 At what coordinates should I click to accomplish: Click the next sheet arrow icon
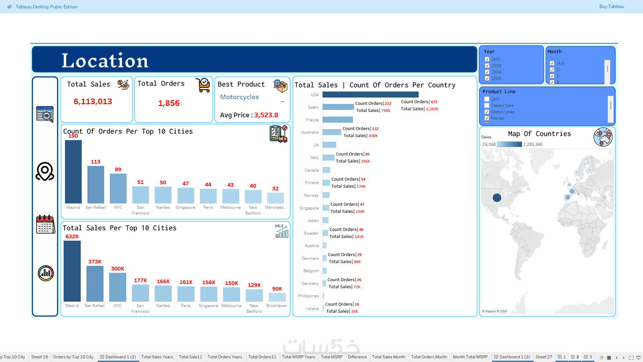click(624, 357)
